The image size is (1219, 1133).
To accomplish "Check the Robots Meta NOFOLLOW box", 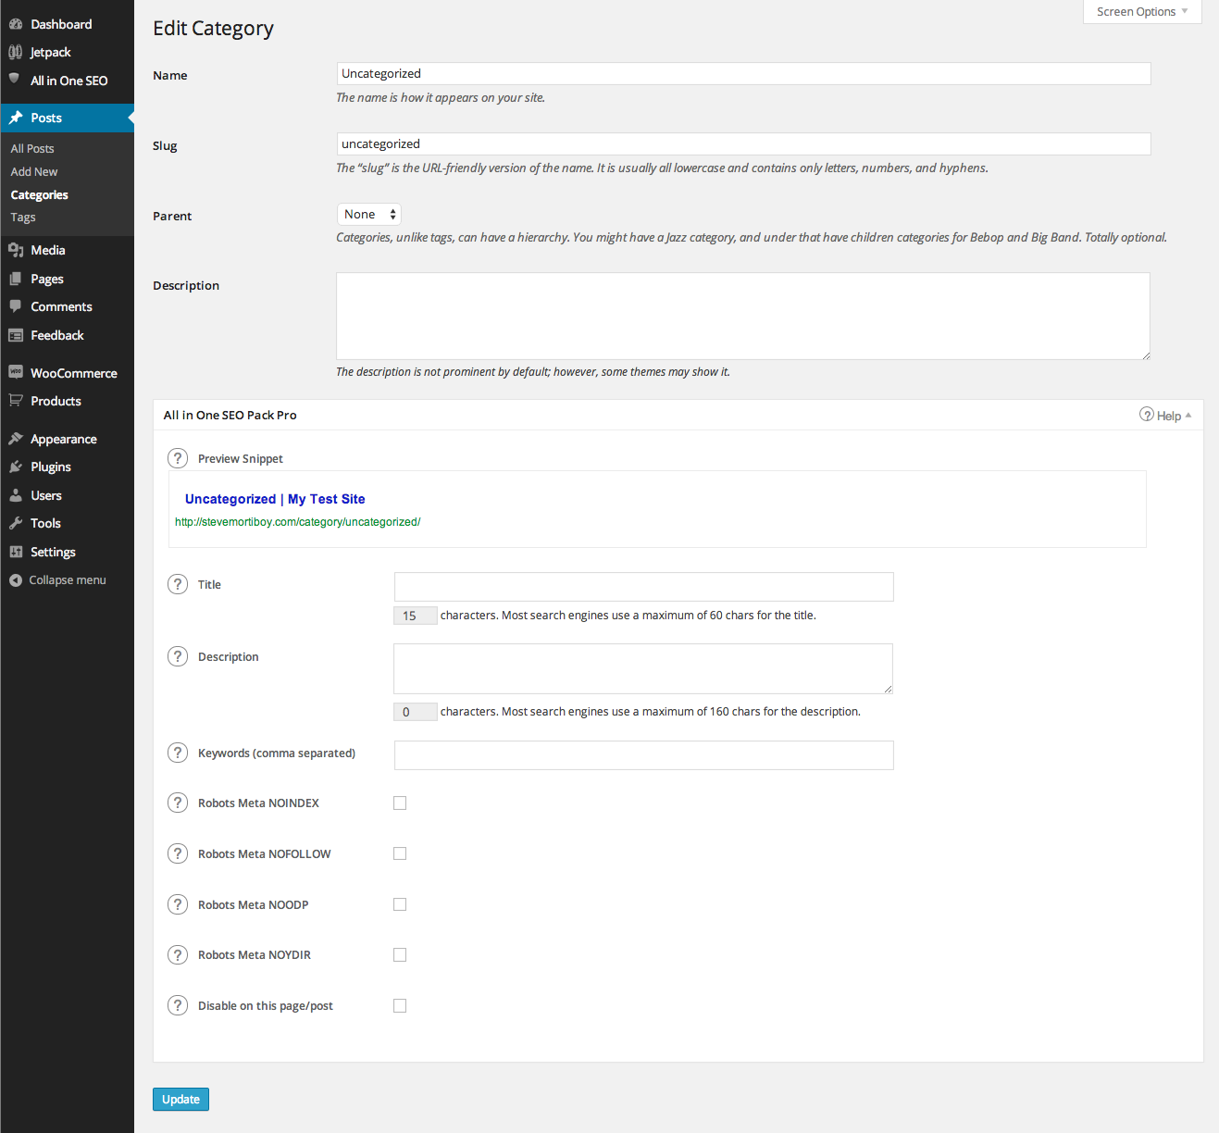I will coord(400,853).
